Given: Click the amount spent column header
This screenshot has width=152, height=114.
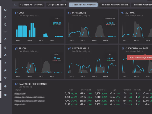Looking at the screenshot, I should point(86,90).
